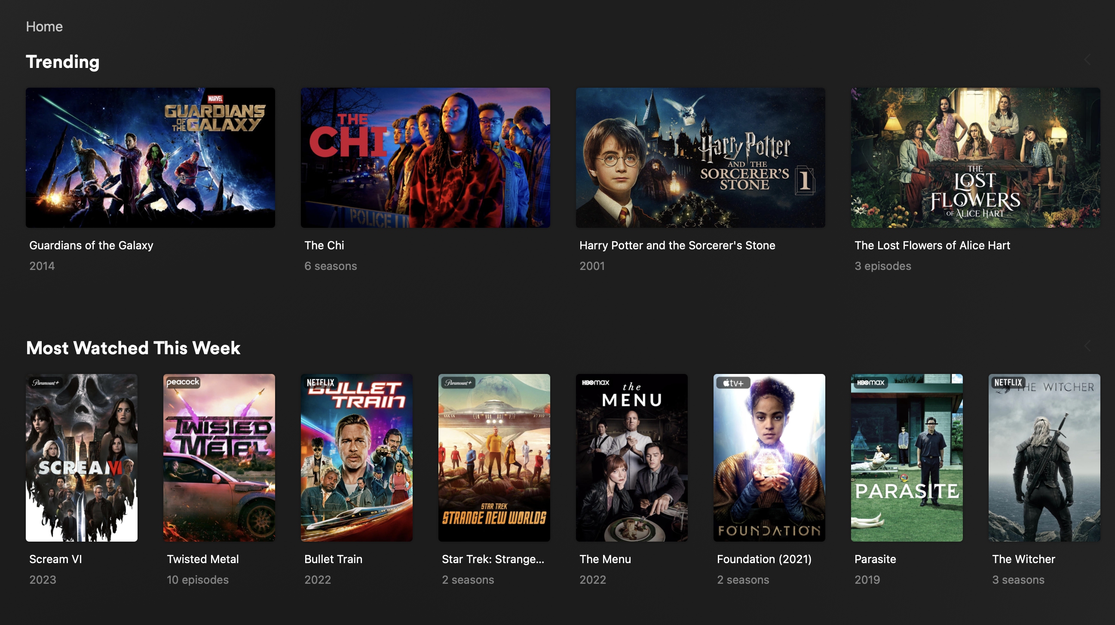Open the Home breadcrumb
Screen dimensions: 1115x625
click(x=44, y=26)
